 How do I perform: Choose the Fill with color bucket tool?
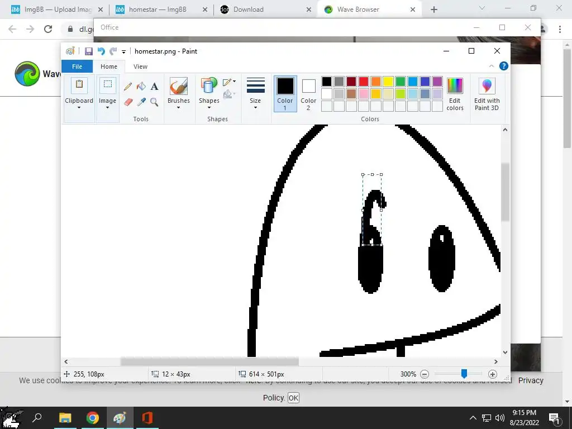(x=141, y=87)
